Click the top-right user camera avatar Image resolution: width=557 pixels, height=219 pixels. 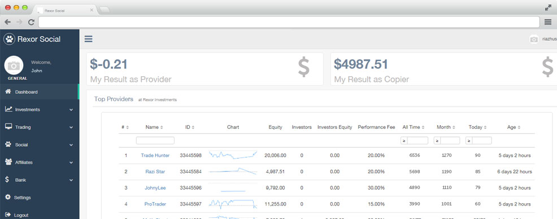pyautogui.click(x=534, y=40)
